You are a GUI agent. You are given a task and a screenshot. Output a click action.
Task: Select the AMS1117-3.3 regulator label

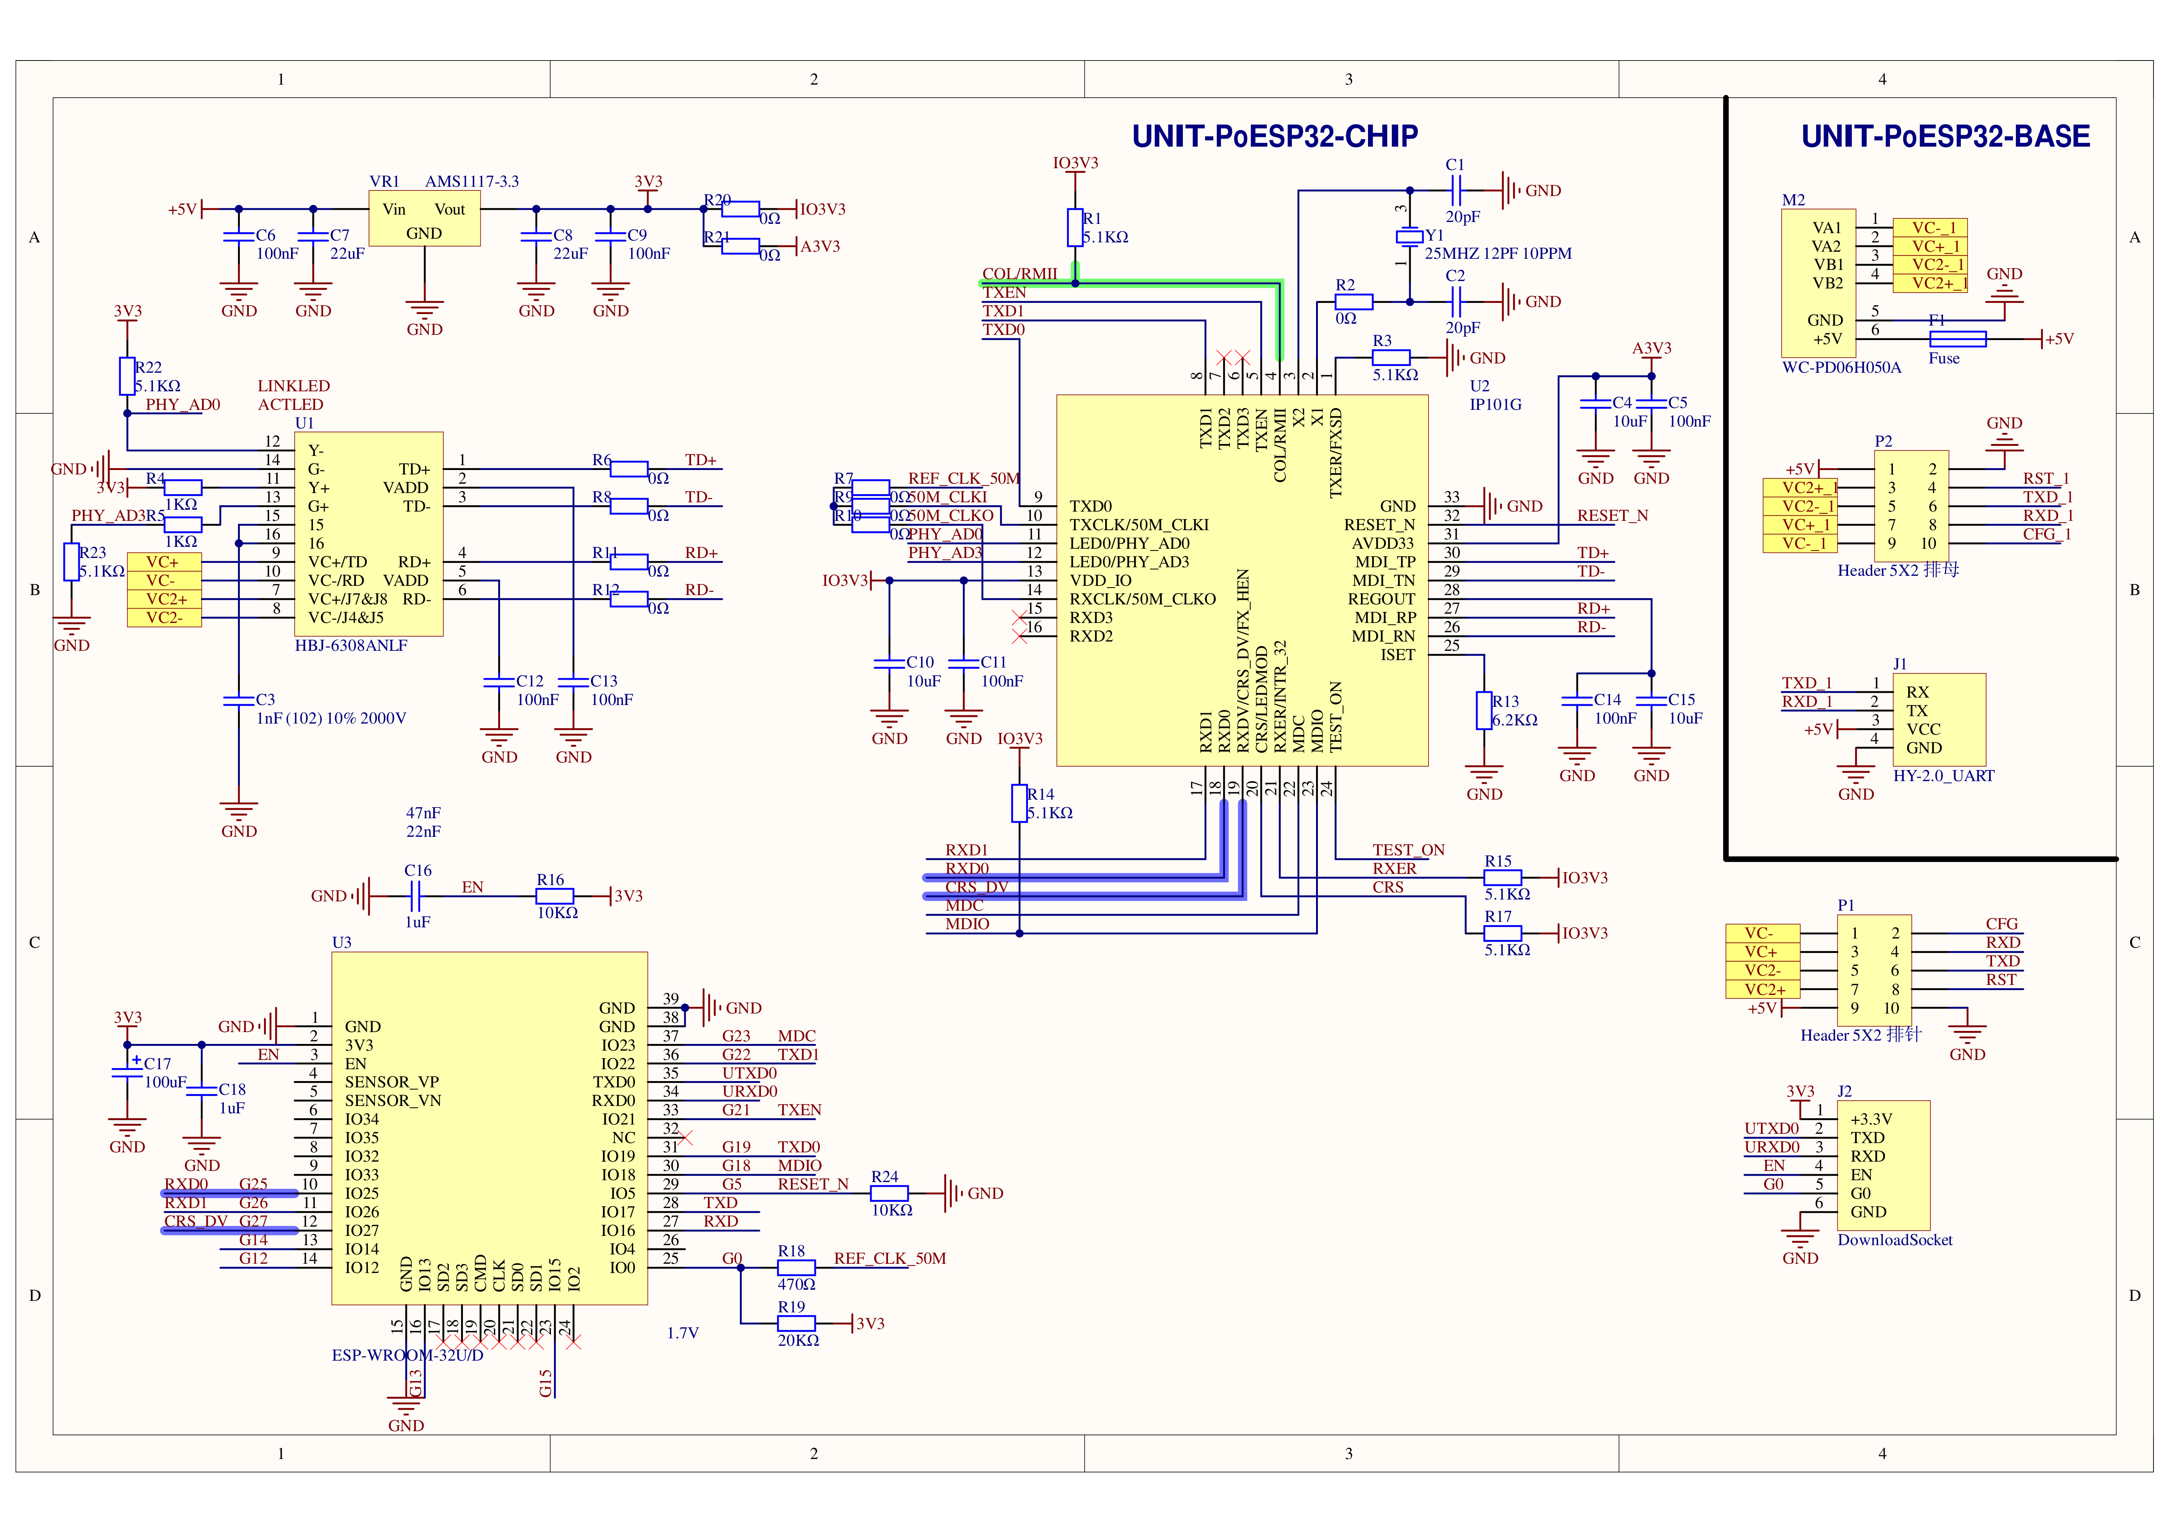click(472, 182)
